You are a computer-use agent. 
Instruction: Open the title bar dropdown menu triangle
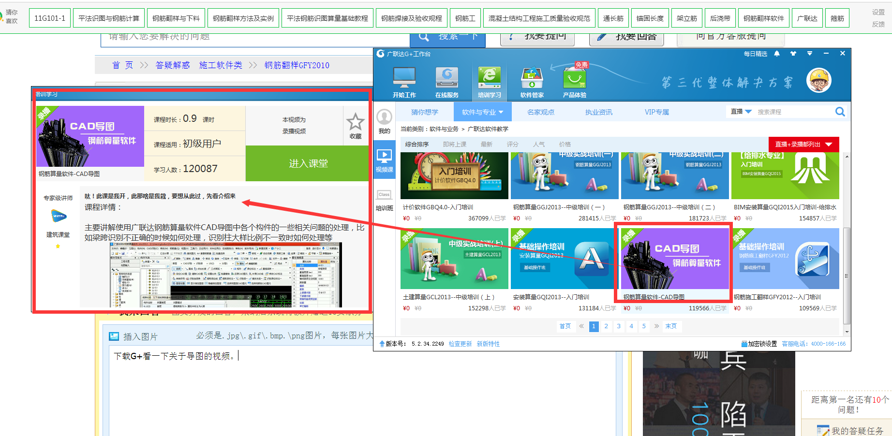[810, 54]
